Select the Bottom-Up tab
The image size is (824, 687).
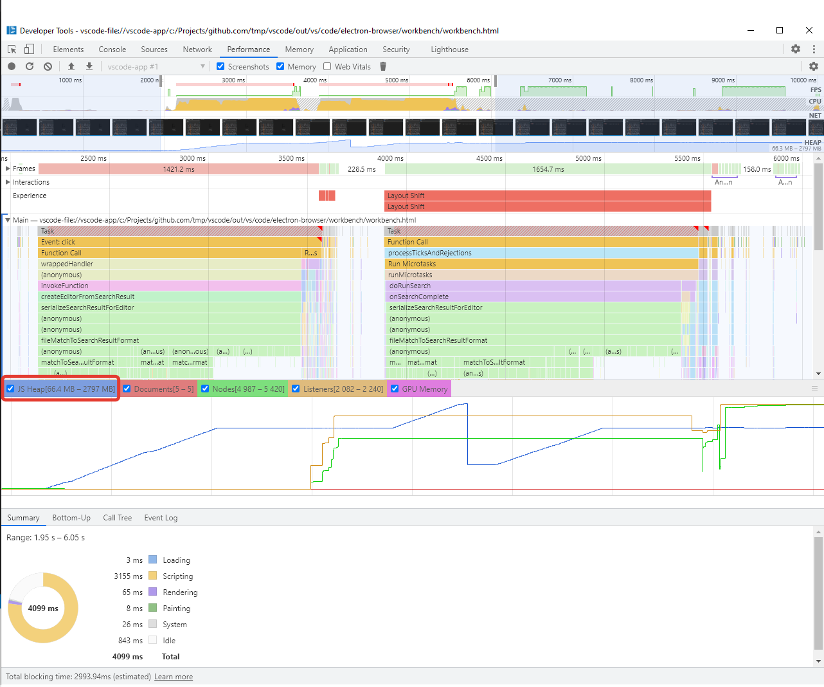point(71,518)
